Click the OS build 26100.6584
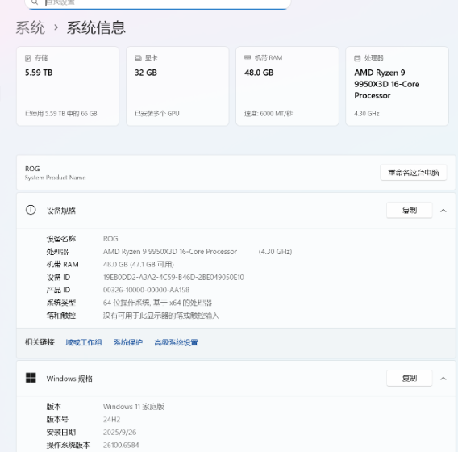This screenshot has width=458, height=452. tap(121, 445)
